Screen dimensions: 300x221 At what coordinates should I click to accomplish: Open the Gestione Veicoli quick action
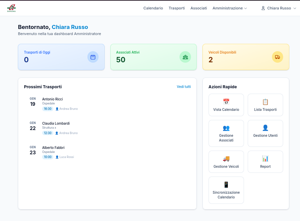[x=226, y=162]
